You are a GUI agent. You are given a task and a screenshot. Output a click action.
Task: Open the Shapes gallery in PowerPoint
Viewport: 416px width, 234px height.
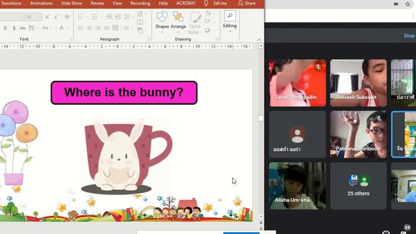pos(162,21)
